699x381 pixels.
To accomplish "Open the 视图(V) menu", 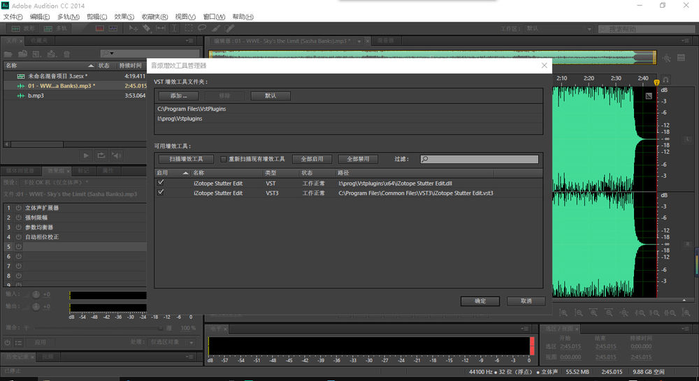I will click(x=185, y=17).
